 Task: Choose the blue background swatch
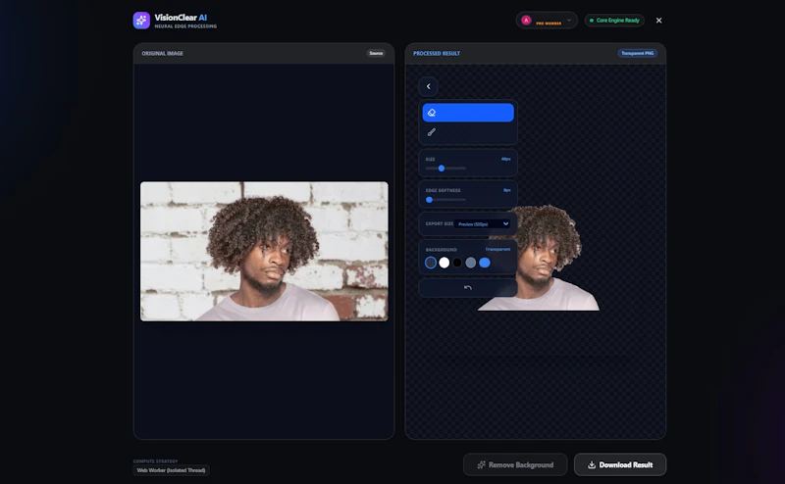[485, 263]
